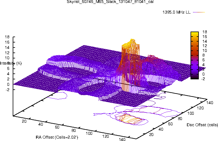Select color bar tick label 4
Image resolution: width=218 pixels, height=141 pixels.
[204, 65]
